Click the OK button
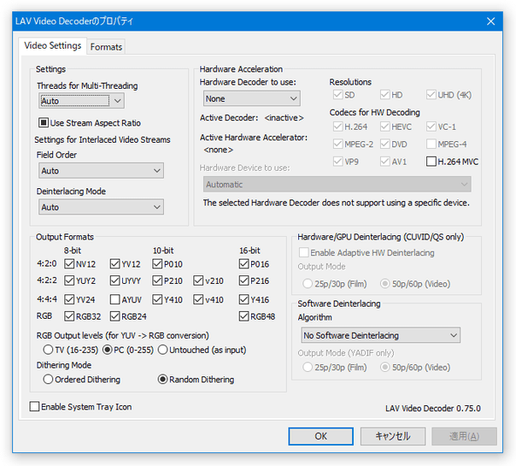Viewport: 516px width, 466px height. 320,436
